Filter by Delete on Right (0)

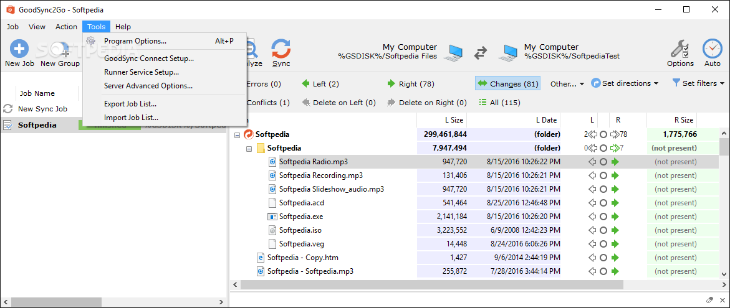pos(426,102)
